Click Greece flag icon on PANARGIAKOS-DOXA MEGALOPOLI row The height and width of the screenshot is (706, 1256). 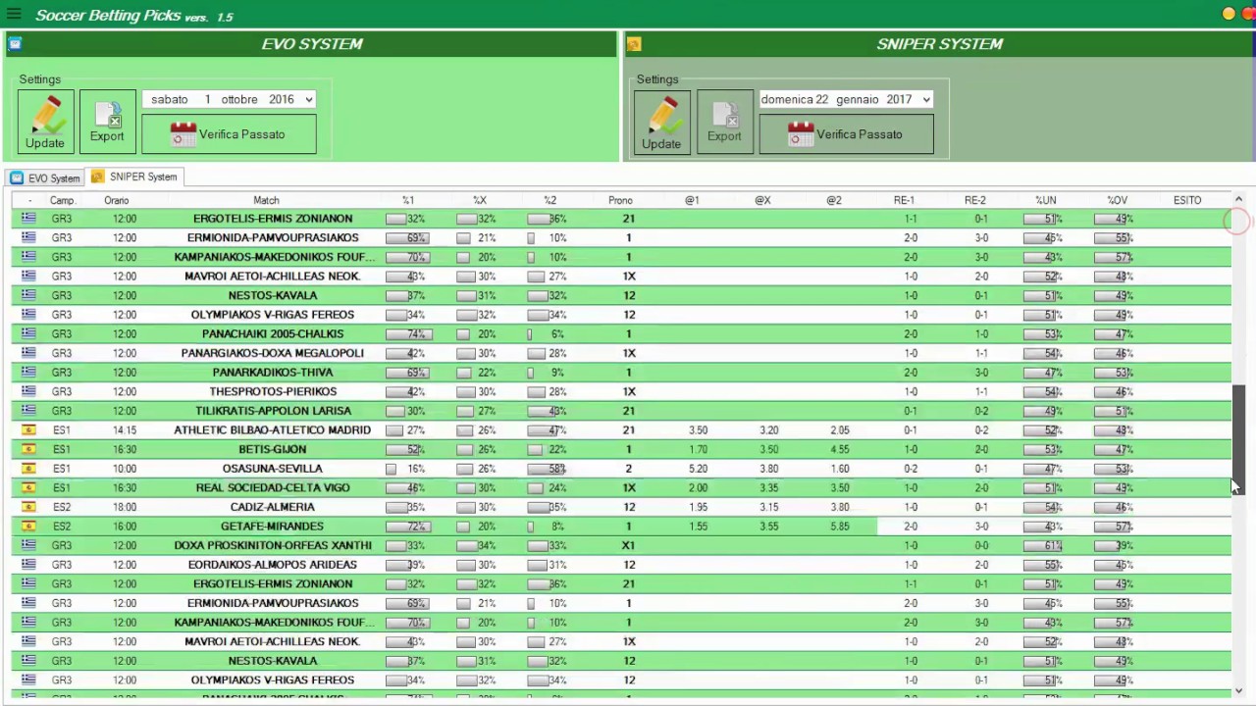point(28,353)
